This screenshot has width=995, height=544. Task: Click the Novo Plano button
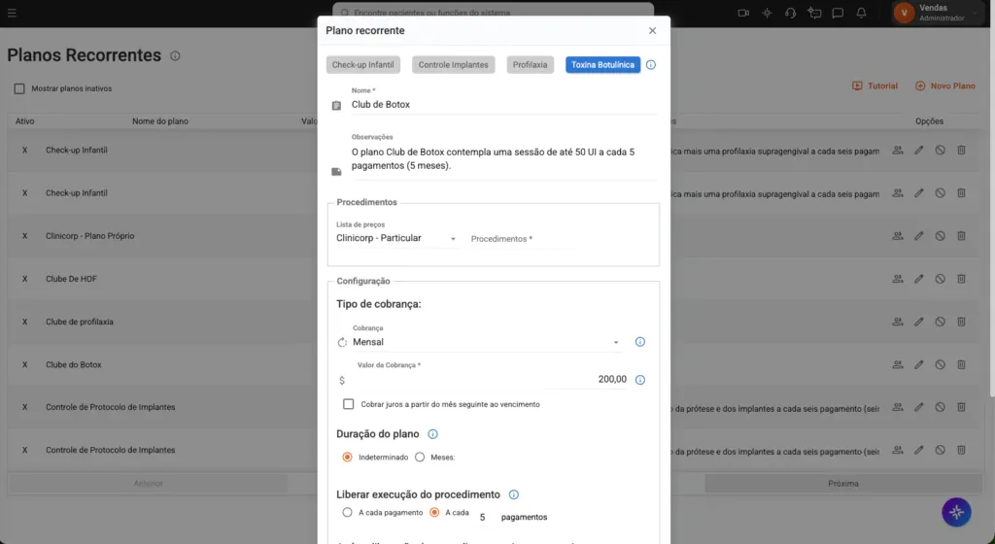coord(944,85)
